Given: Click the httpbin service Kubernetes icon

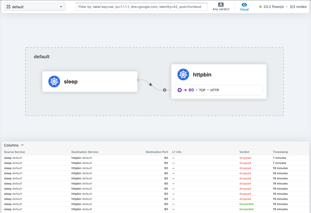Looking at the screenshot, I should point(183,75).
